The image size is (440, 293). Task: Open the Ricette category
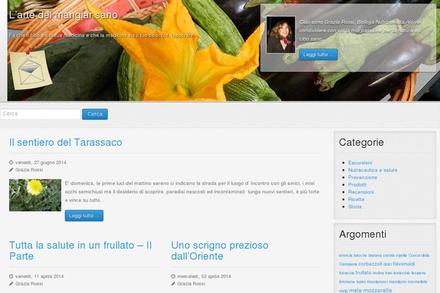tap(356, 199)
